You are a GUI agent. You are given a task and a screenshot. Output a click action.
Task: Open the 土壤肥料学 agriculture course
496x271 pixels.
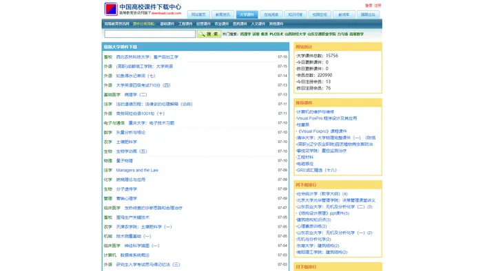click(127, 142)
